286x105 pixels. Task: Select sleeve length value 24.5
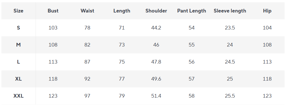point(230,62)
